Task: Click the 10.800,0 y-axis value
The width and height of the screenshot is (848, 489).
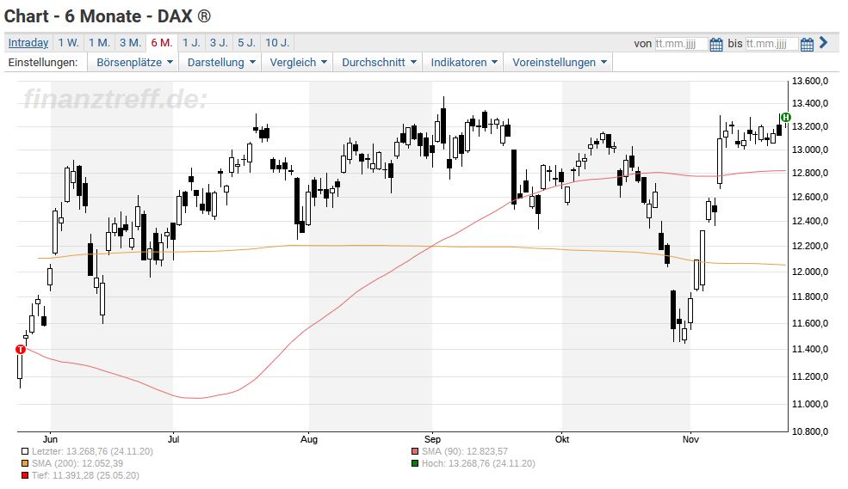Action: coord(809,431)
